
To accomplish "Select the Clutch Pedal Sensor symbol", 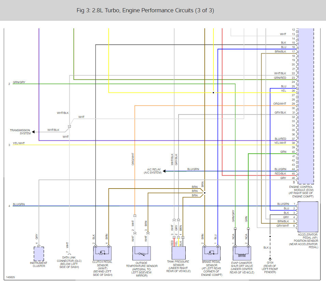I will point(102,253).
